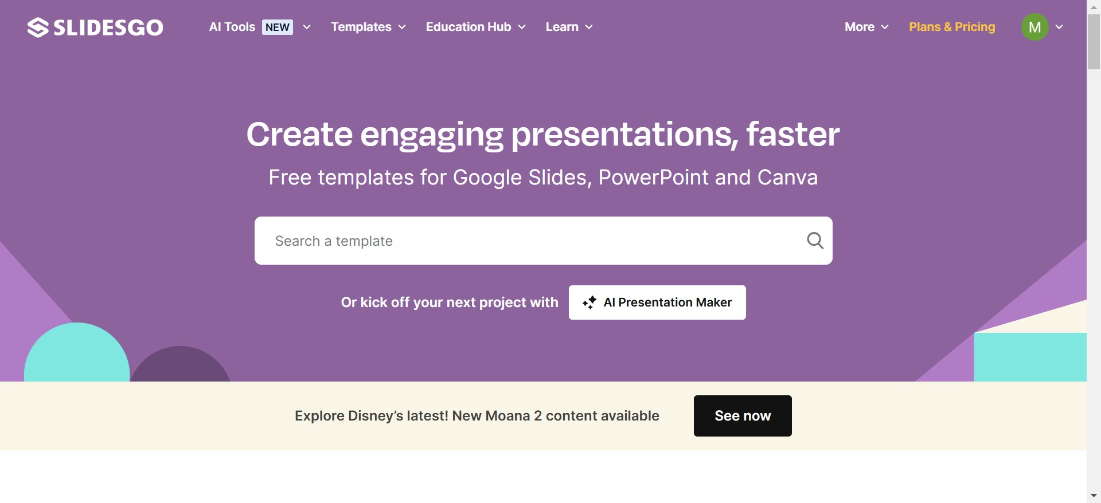Expand the Templates dropdown chevron
The image size is (1101, 503).
tap(402, 27)
